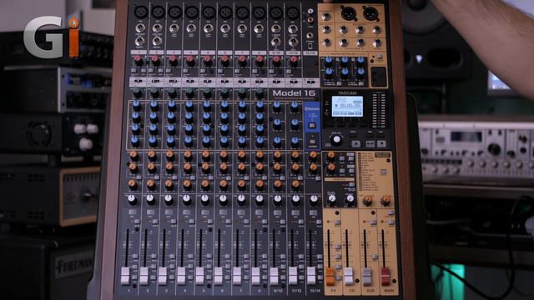Select the red MAIN master fader
534x300 pixels.
tap(385, 276)
